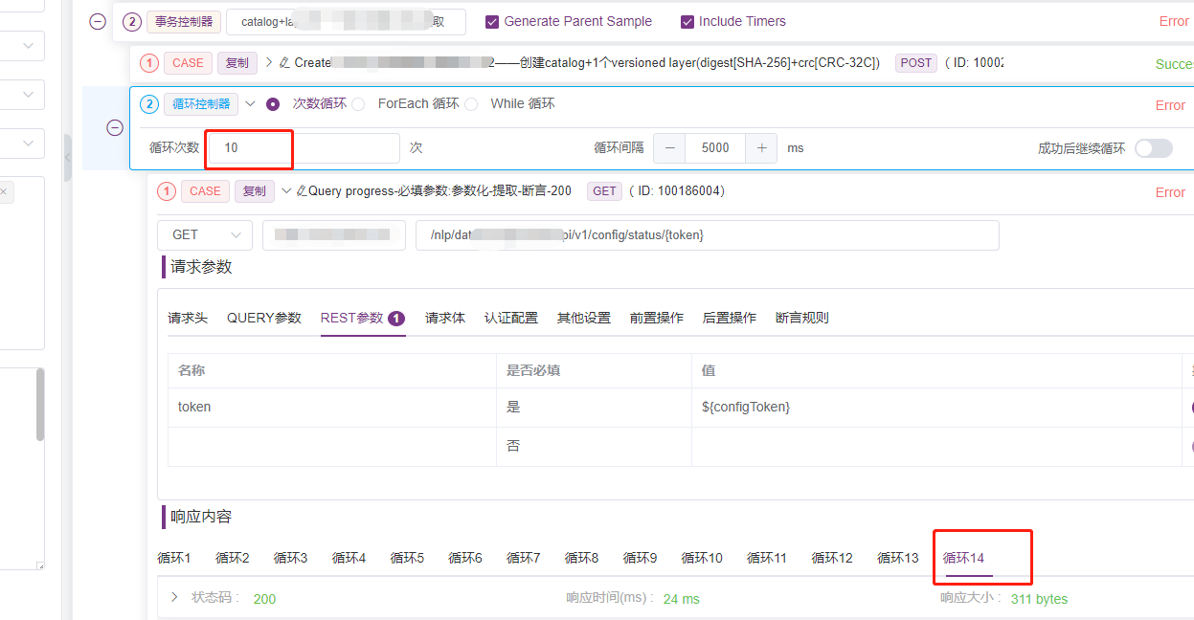Uncheck Generate Parent Sample
This screenshot has height=620, width=1194.
click(x=493, y=21)
